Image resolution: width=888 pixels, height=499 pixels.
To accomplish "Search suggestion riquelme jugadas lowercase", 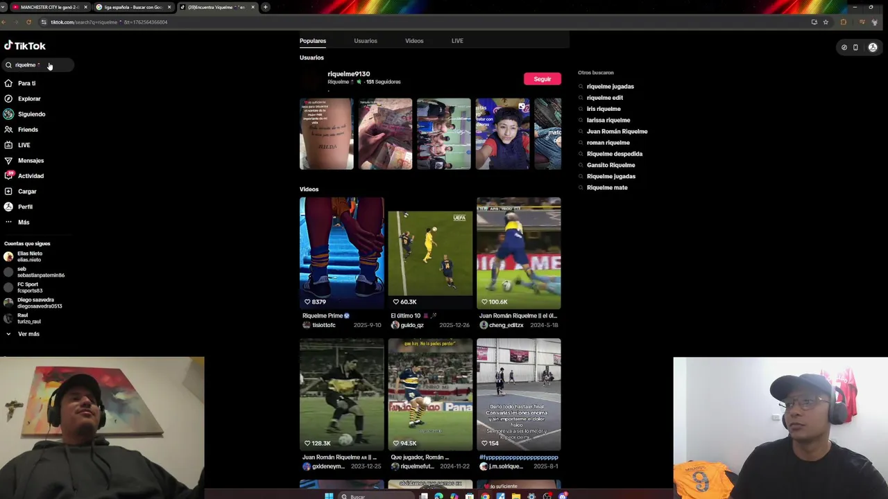I will tap(610, 87).
